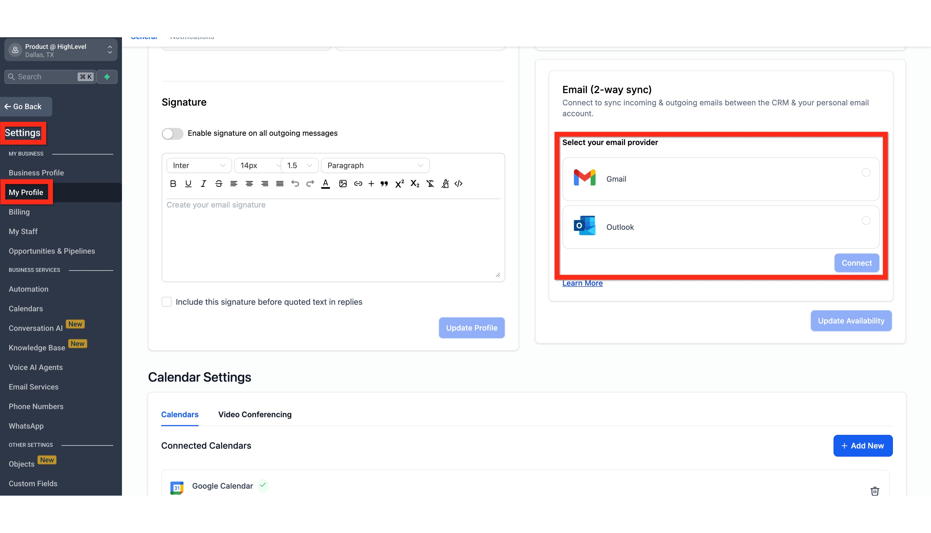This screenshot has width=931, height=533.
Task: Insert image into signature
Action: tap(342, 184)
